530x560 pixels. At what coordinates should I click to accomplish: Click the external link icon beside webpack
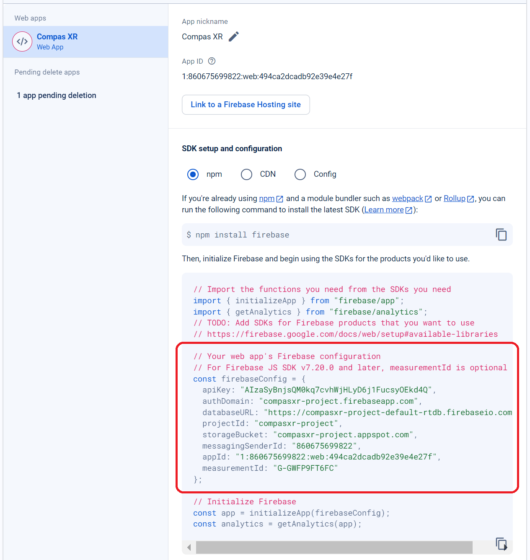[x=428, y=199]
